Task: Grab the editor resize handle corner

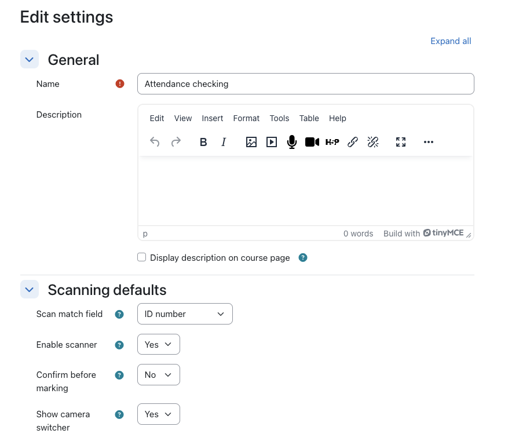Action: [469, 235]
